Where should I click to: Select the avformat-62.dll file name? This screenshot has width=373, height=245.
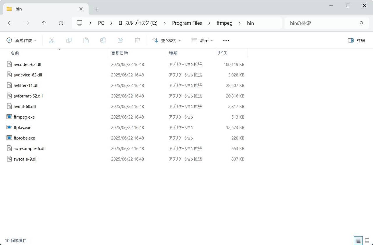coord(28,96)
